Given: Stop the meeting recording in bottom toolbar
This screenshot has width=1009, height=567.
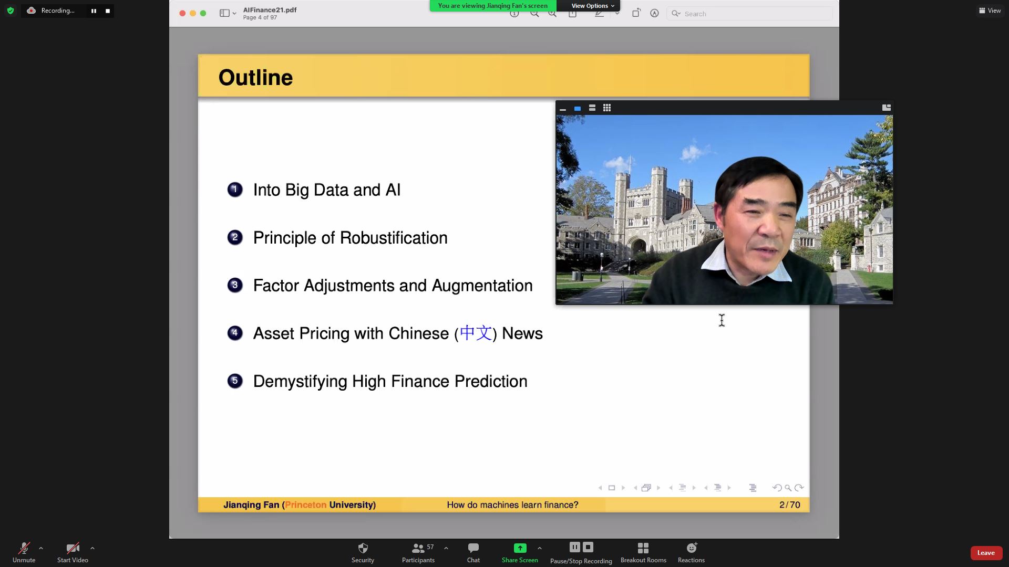Looking at the screenshot, I should (x=588, y=547).
